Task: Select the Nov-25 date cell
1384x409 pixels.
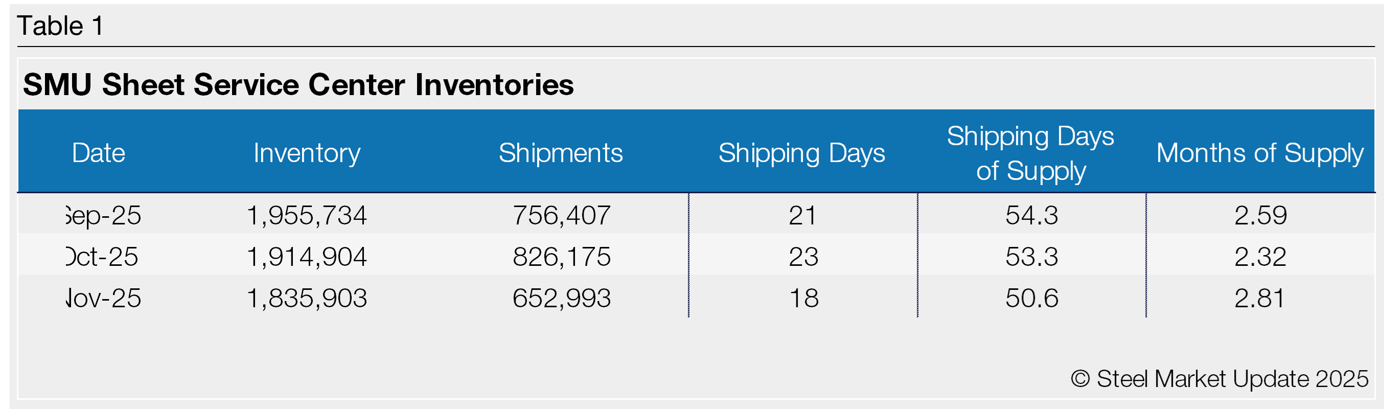Action: (103, 298)
